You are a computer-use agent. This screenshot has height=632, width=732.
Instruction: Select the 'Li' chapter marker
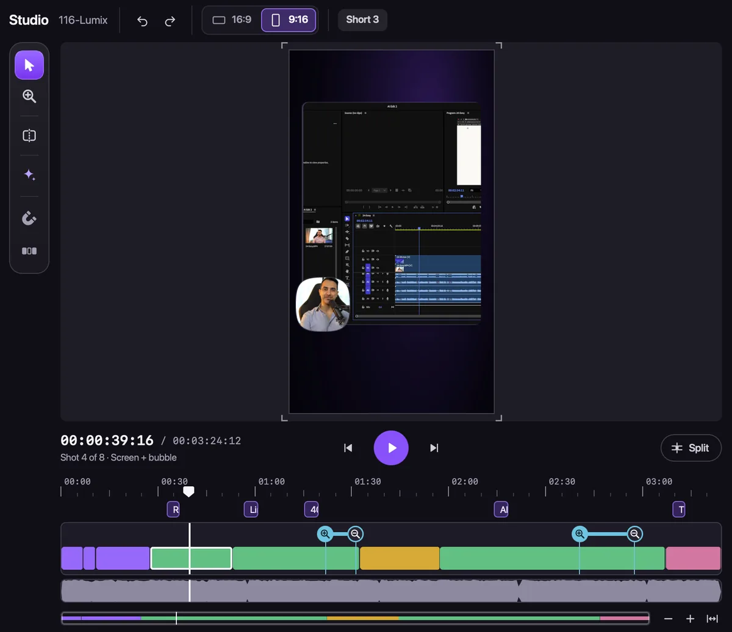point(251,509)
